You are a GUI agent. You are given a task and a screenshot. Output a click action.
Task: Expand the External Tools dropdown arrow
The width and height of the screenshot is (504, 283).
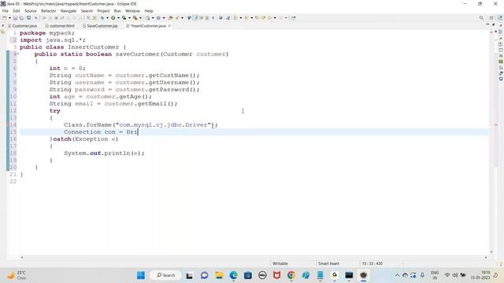[140, 18]
